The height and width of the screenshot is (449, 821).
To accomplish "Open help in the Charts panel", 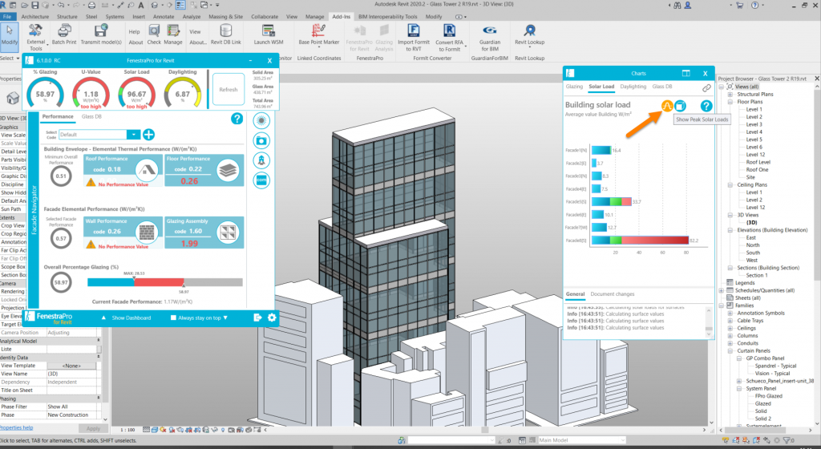I will 706,106.
